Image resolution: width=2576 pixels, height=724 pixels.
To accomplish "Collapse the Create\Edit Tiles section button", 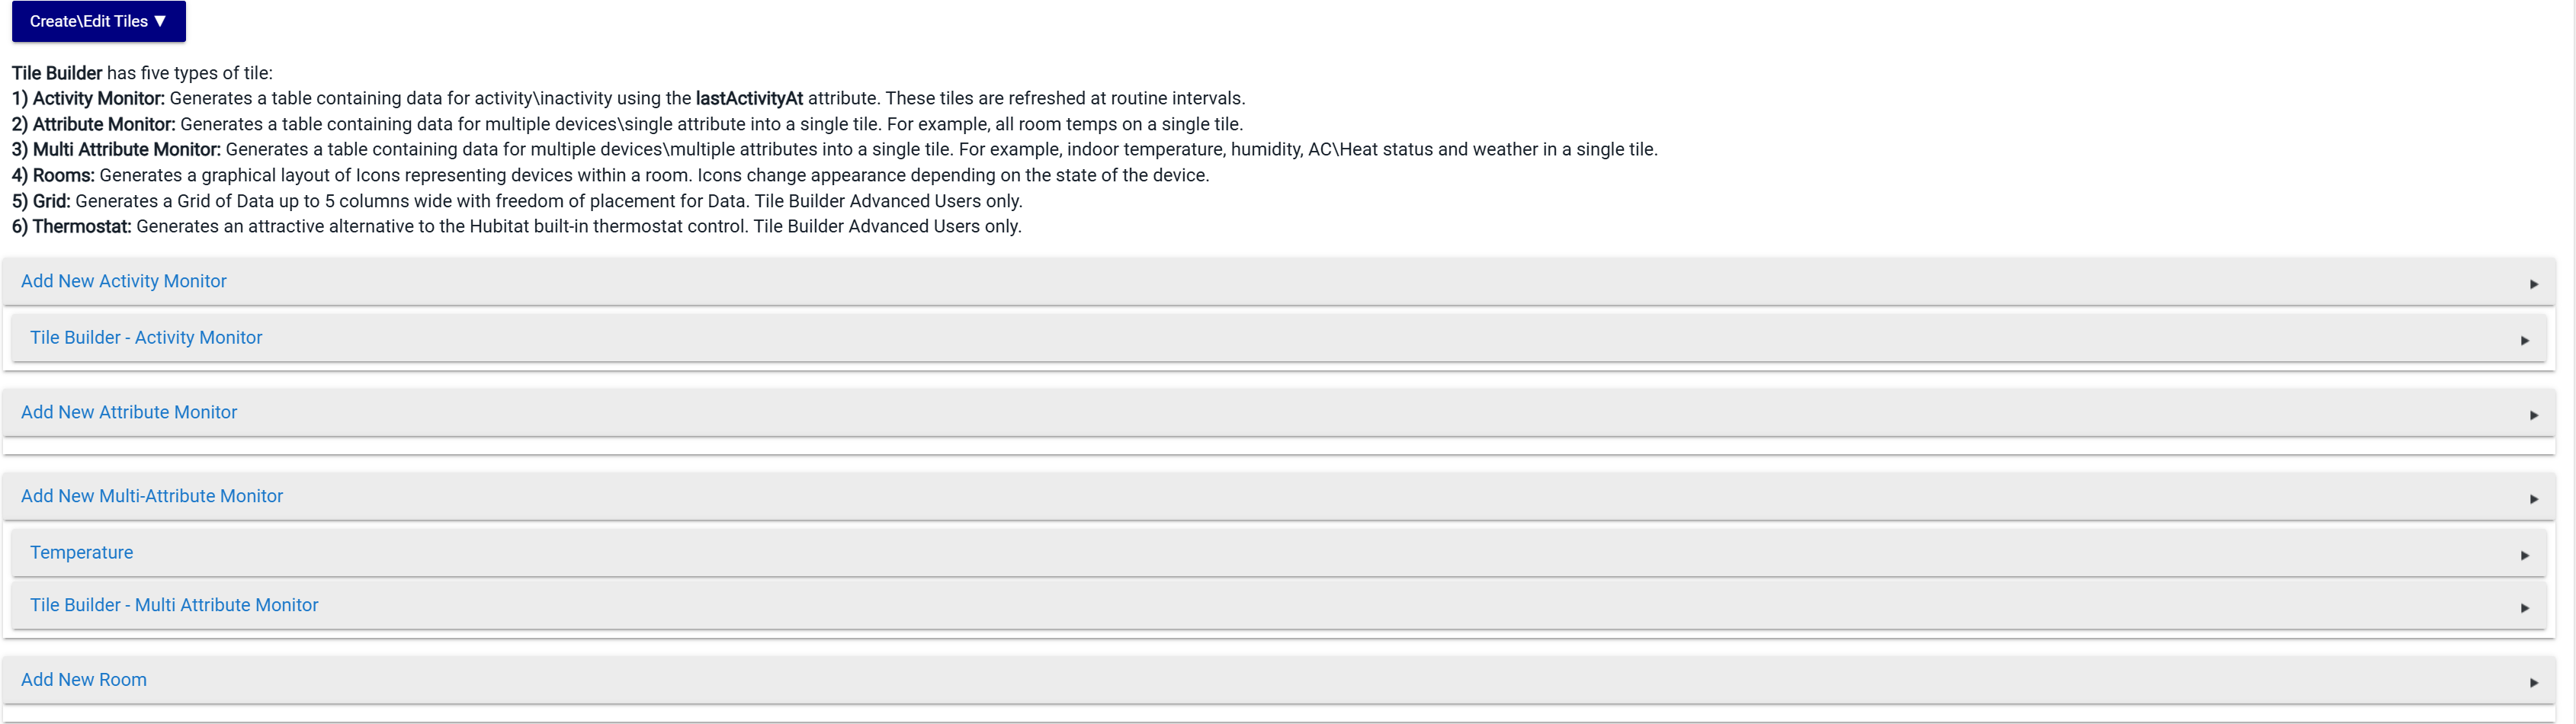I will tap(98, 21).
